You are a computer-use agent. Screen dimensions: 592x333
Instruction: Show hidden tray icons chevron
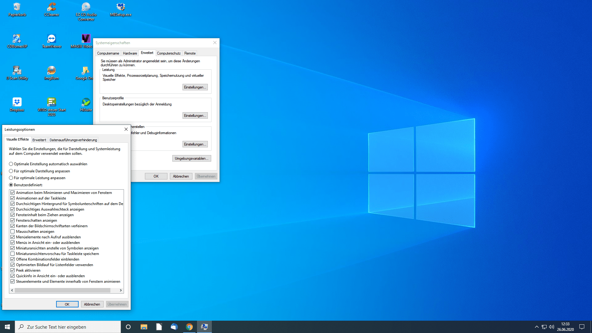(536, 327)
